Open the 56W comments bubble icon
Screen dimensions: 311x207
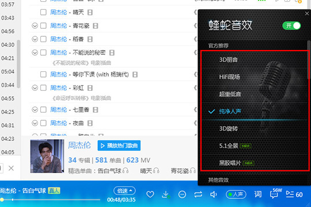276,193
